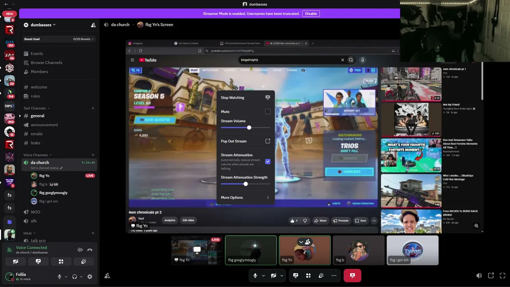
Task: Adjust the Stream Attenuation Strength slider
Action: pyautogui.click(x=245, y=184)
